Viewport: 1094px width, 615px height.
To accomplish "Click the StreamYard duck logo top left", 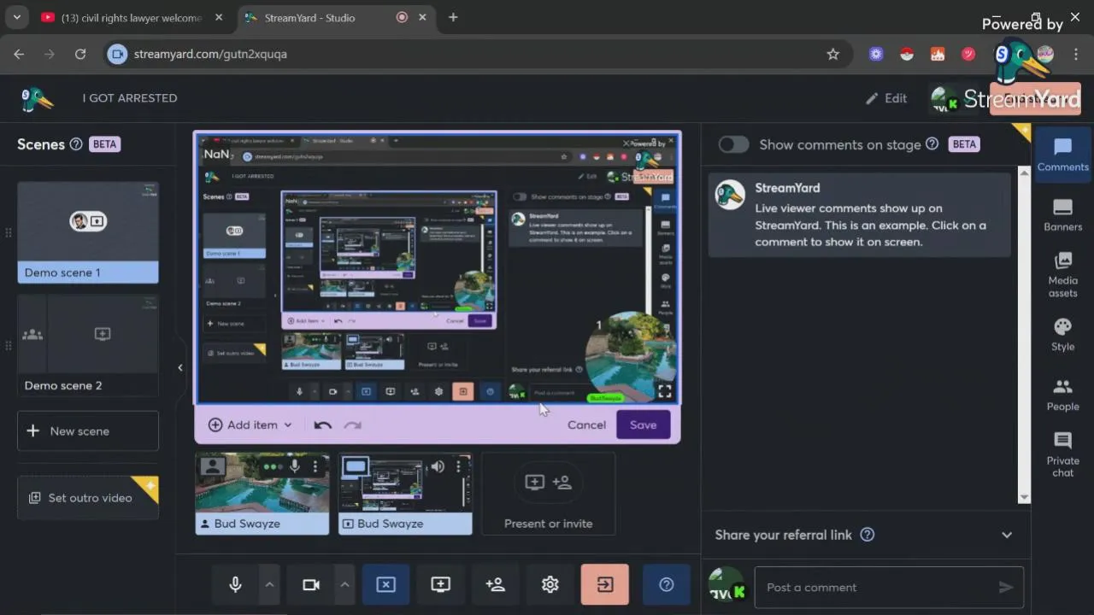I will coord(37,98).
